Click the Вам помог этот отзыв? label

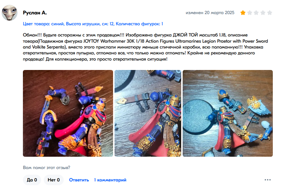point(46,168)
